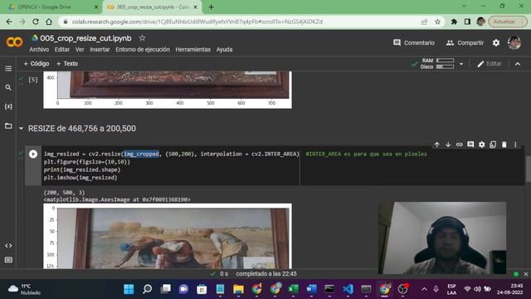Click the RAM and Disco usage bars
Viewport: 531px width, 299px height.
pyautogui.click(x=437, y=64)
